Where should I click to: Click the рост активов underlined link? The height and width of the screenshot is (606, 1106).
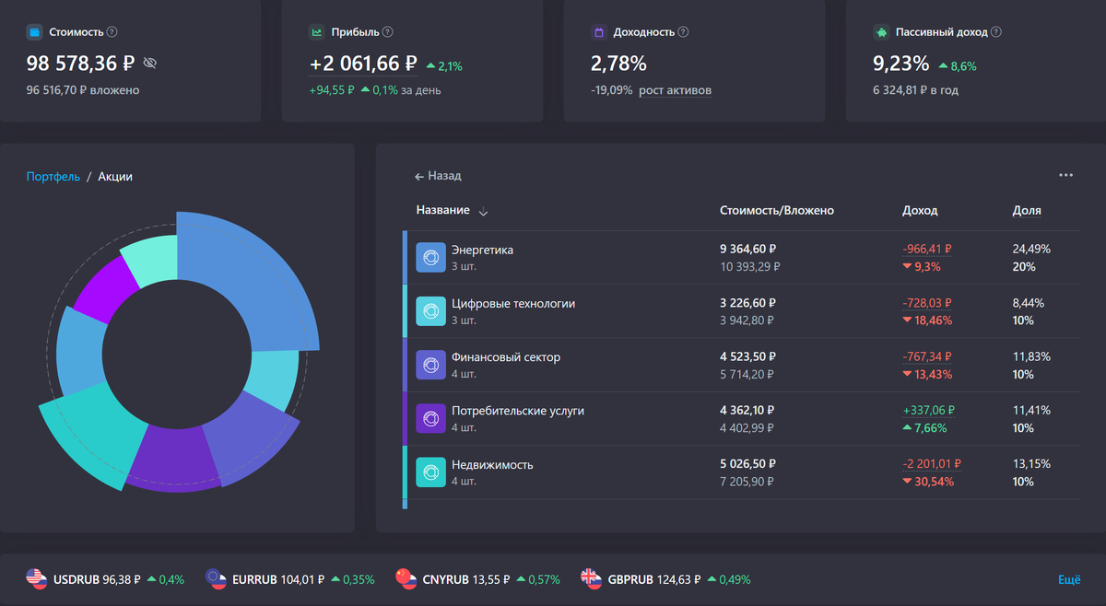tap(675, 90)
